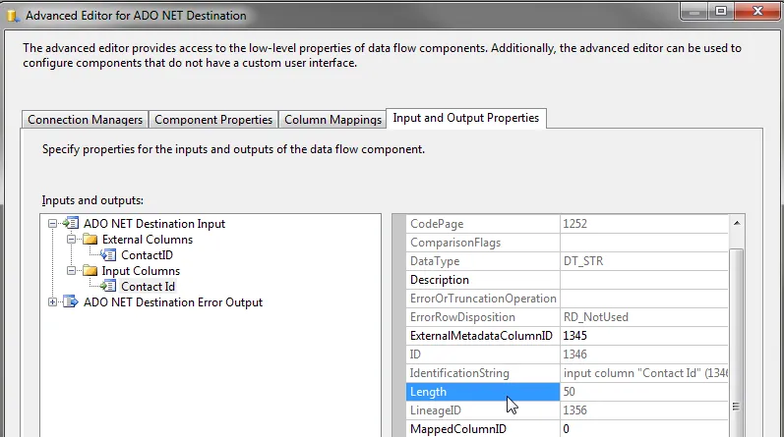The height and width of the screenshot is (437, 784).
Task: Collapse the ADO NET Destination Input node
Action: [x=52, y=223]
